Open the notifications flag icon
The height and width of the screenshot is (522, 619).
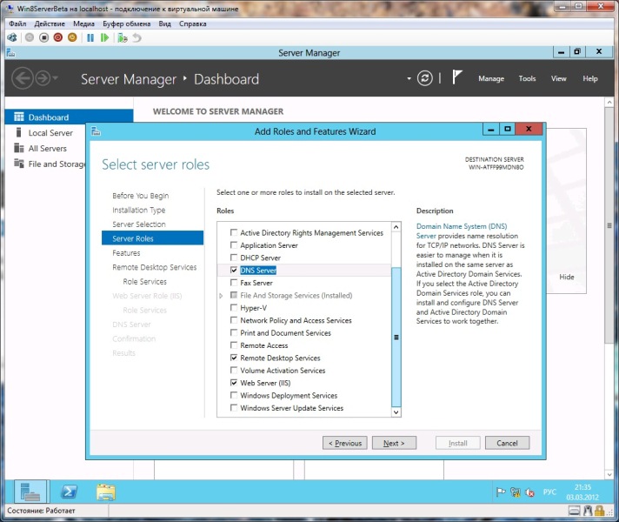pos(457,78)
